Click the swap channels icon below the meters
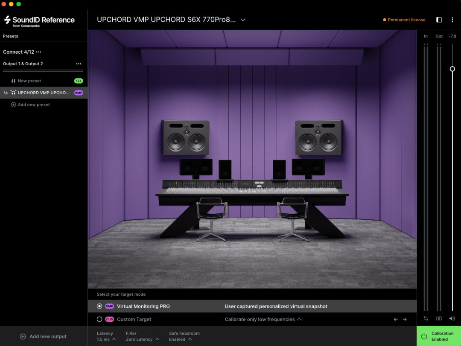The height and width of the screenshot is (346, 461). point(426,318)
